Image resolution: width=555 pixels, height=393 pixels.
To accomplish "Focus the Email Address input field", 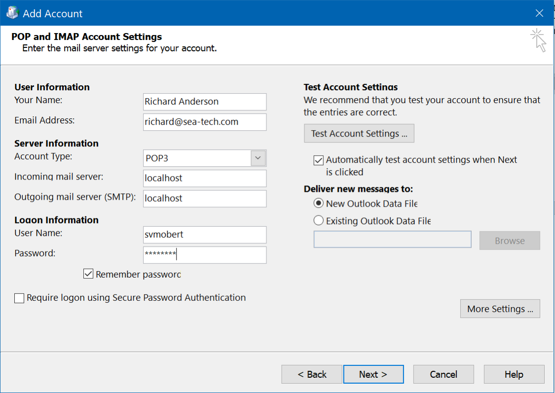I will (x=204, y=122).
